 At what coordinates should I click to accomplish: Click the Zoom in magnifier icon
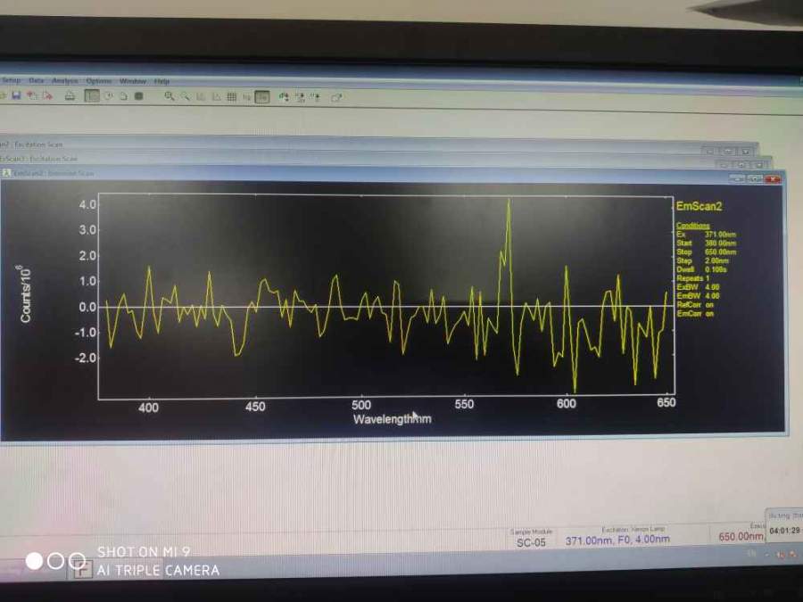[169, 96]
